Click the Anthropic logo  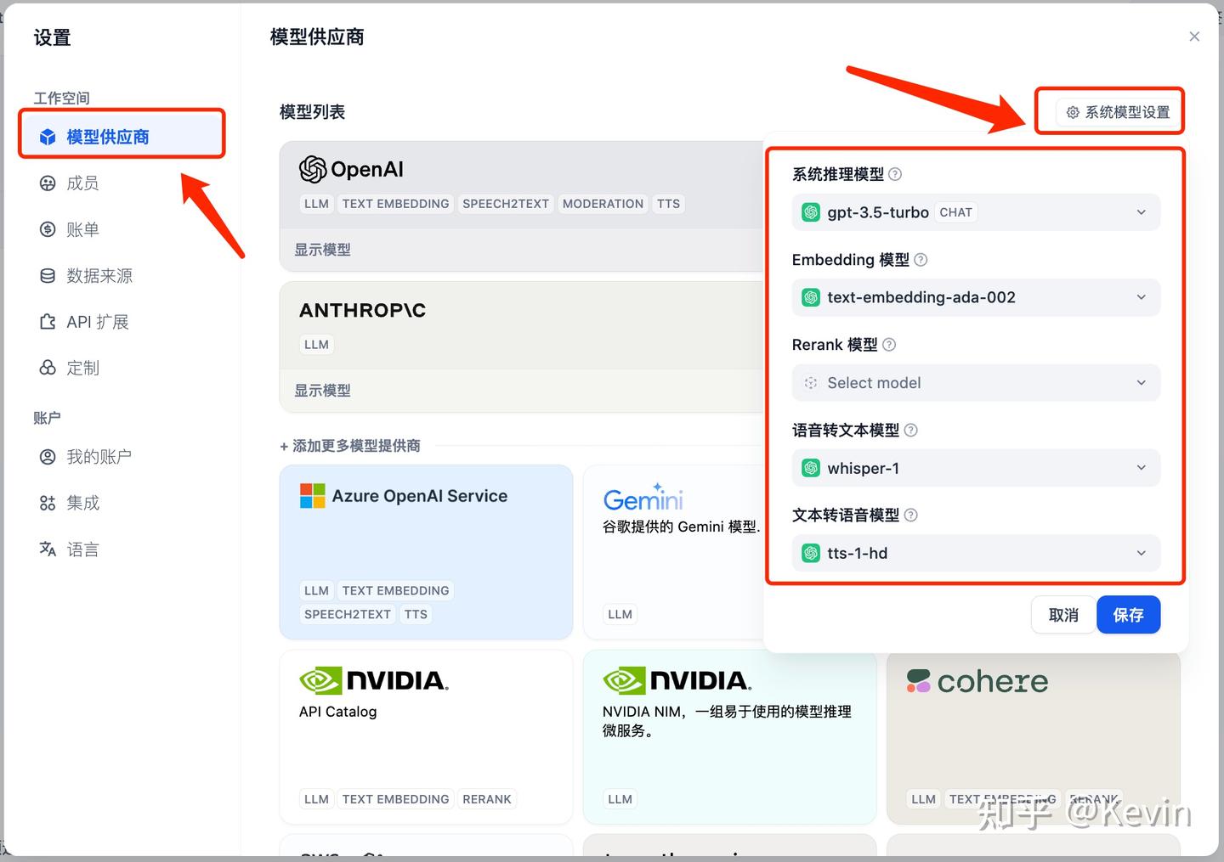pos(362,311)
